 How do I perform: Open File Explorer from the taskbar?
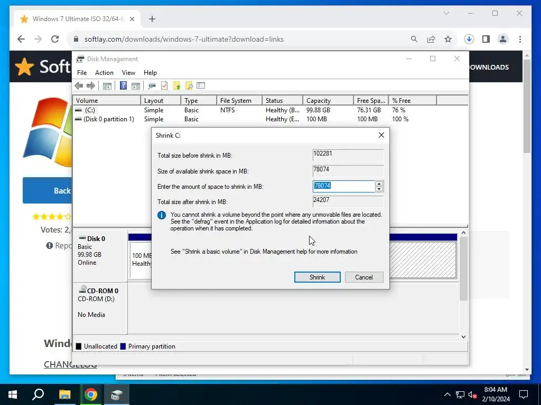tap(64, 394)
